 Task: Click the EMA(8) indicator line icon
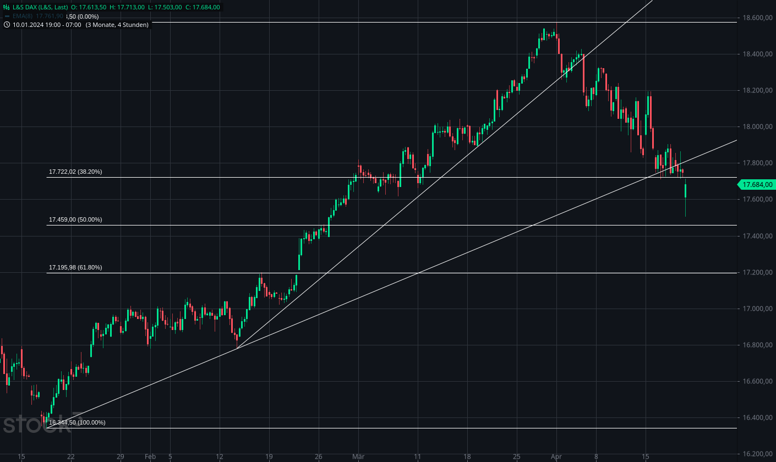[x=6, y=16]
